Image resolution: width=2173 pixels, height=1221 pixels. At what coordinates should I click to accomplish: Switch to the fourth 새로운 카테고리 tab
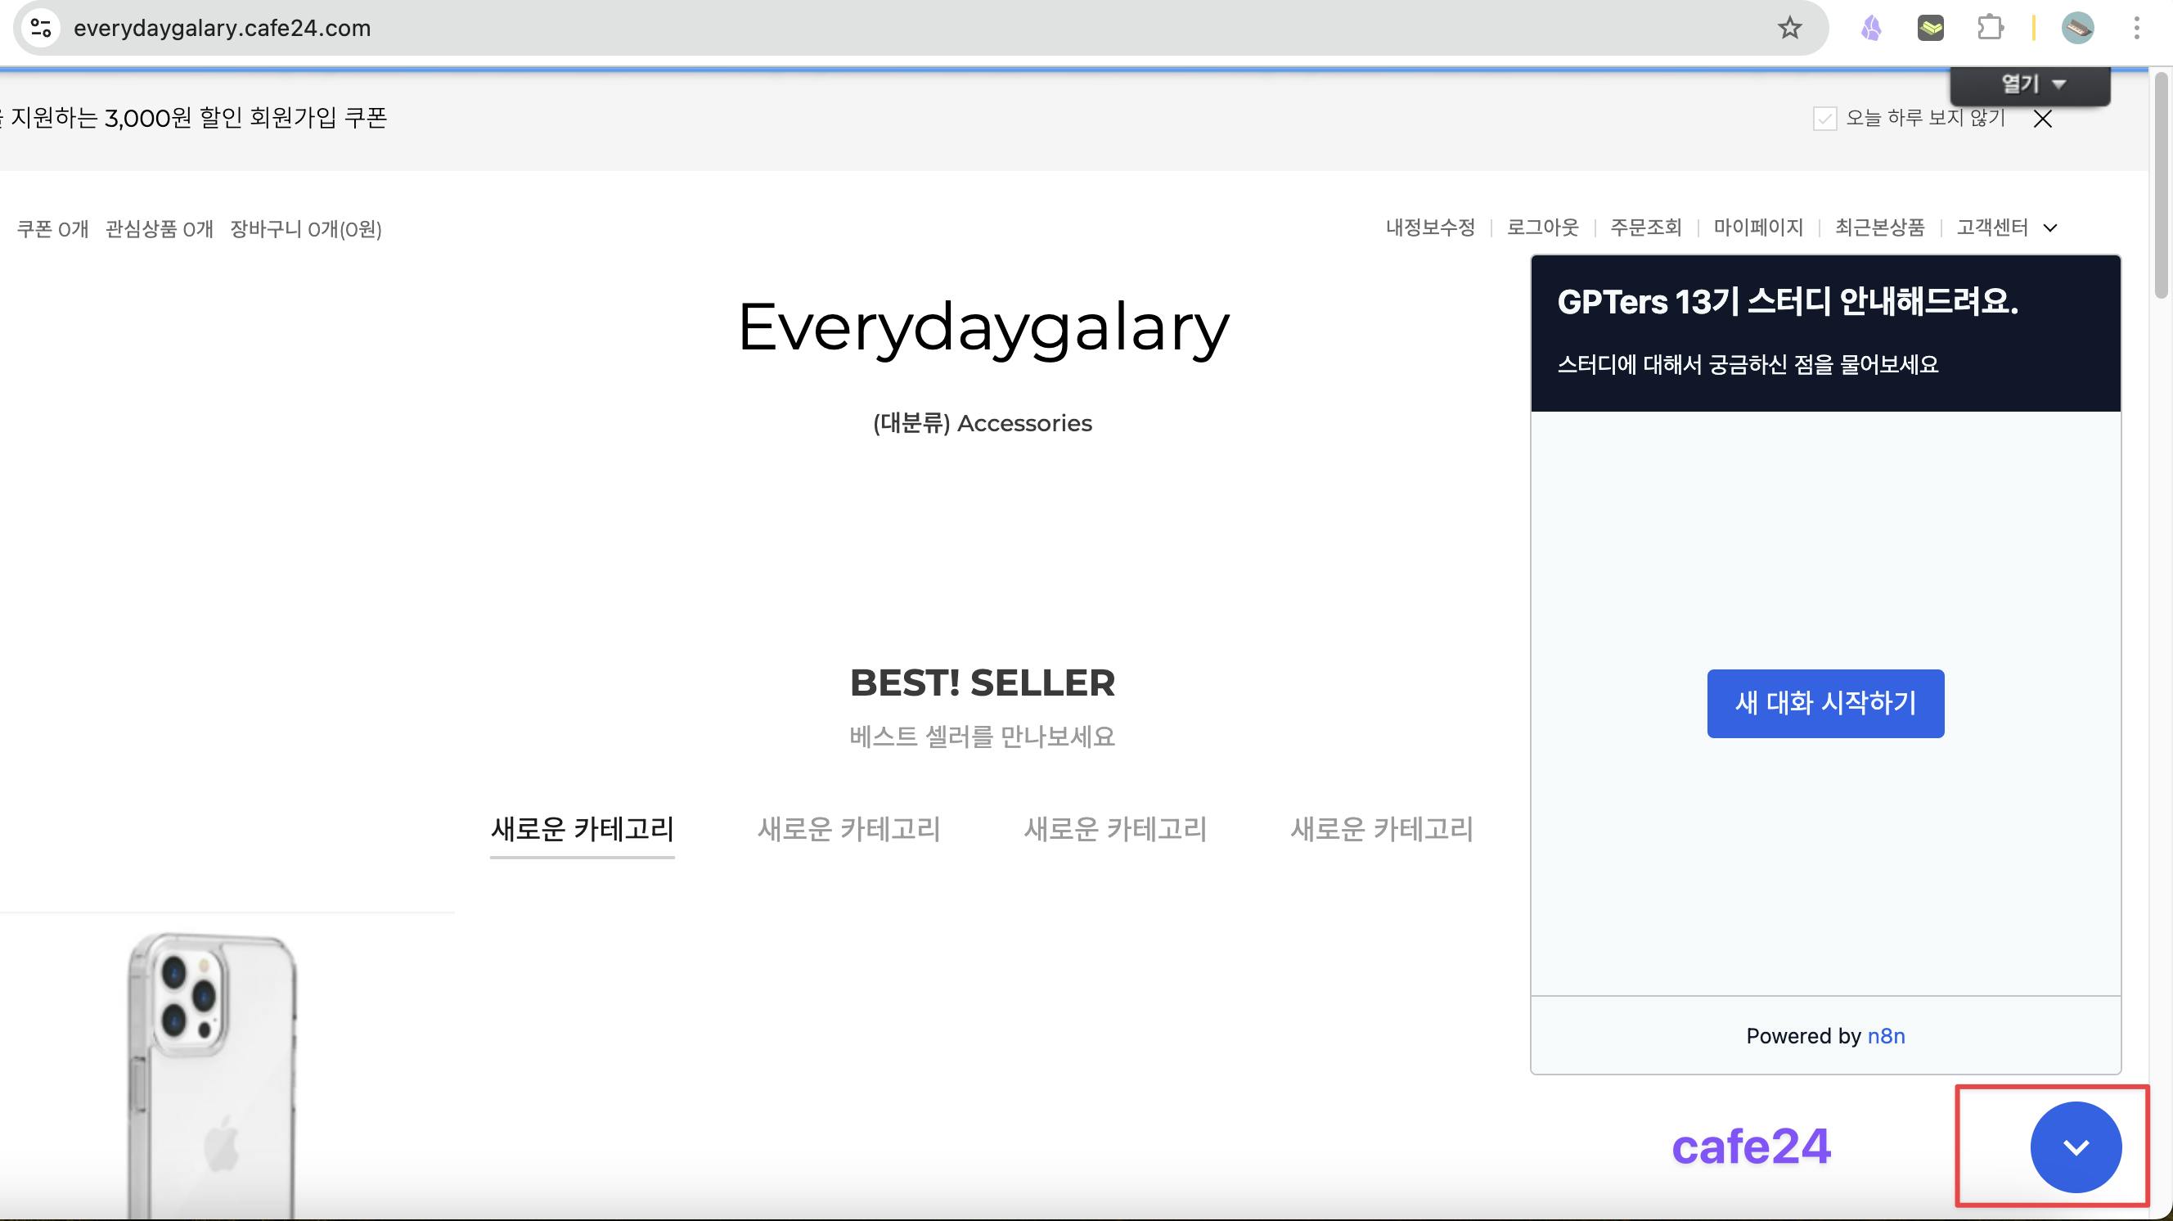[1381, 829]
